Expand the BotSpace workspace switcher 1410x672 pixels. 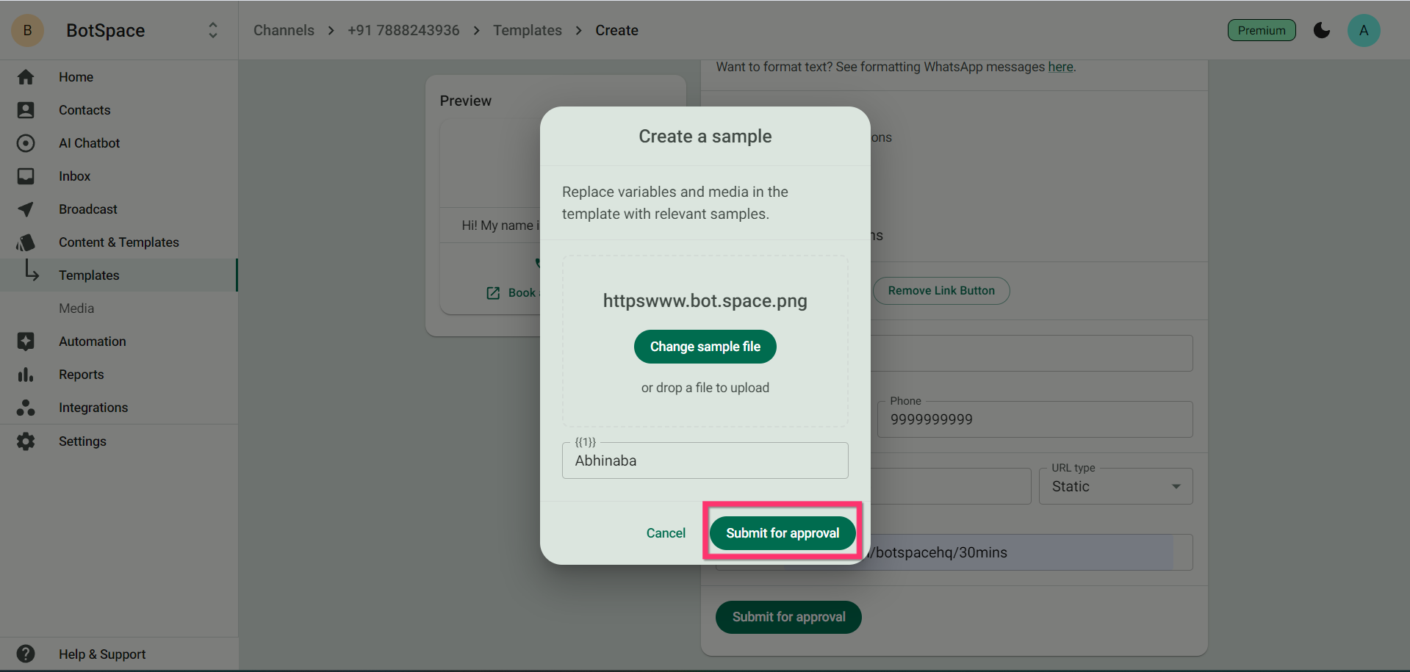click(x=213, y=30)
